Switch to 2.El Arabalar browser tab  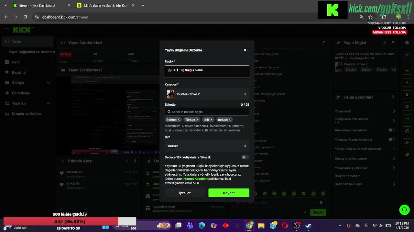pyautogui.click(x=106, y=5)
